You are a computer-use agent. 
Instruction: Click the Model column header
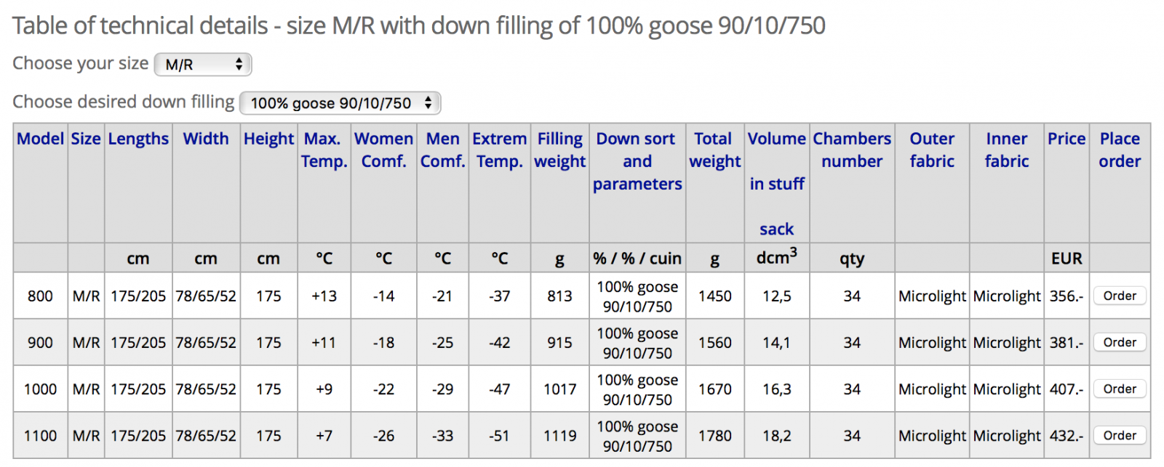click(x=40, y=139)
